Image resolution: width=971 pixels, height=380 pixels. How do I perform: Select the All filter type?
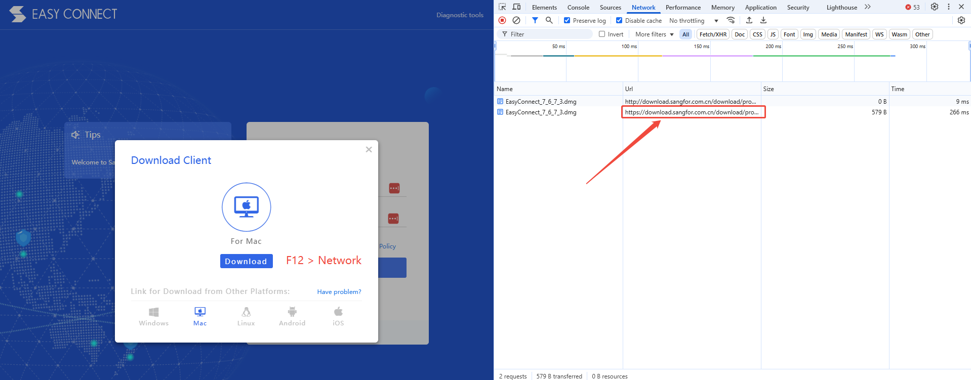(x=685, y=34)
